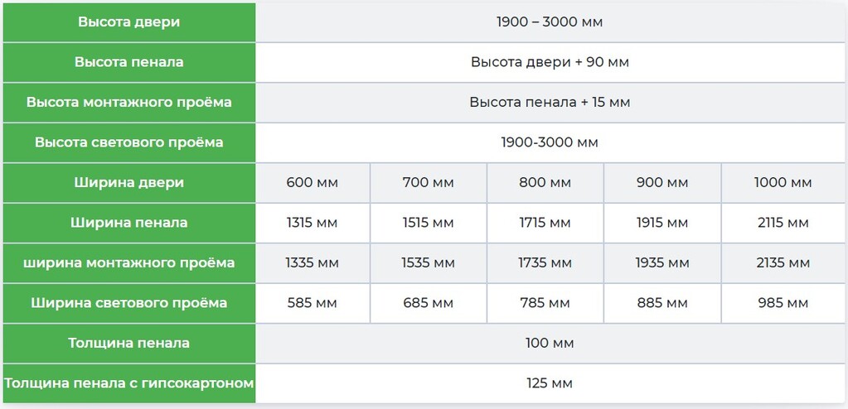Select the "Толщина пенала" row header
Screen dimensions: 848x409
pyautogui.click(x=128, y=343)
